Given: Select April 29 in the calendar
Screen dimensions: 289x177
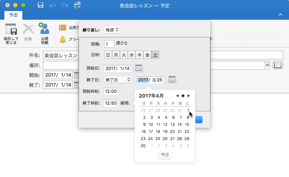Looking at the screenshot, I should (187, 138).
